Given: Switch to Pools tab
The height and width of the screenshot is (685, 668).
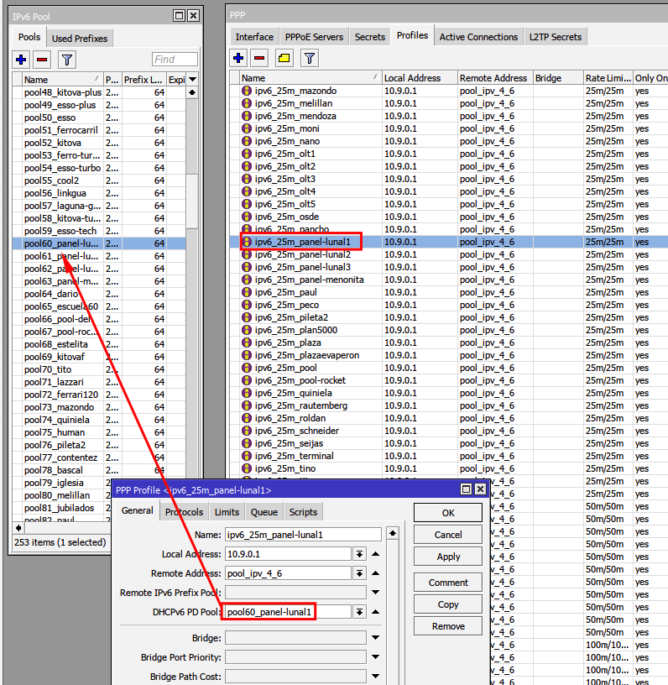Looking at the screenshot, I should (x=29, y=37).
